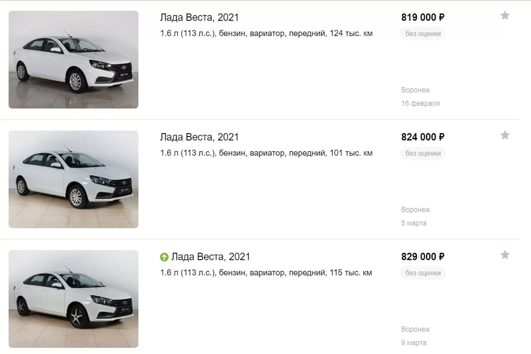Click the specs line with 124 тыс. км
The height and width of the screenshot is (354, 531).
266,34
